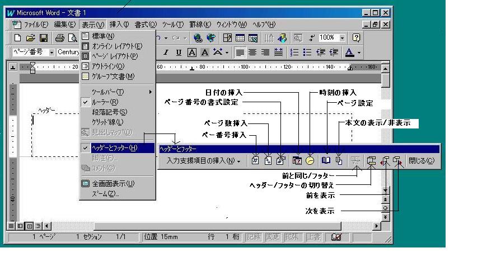The width and height of the screenshot is (501, 267).
Task: Open the 挿入(I) menu
Action: point(119,25)
